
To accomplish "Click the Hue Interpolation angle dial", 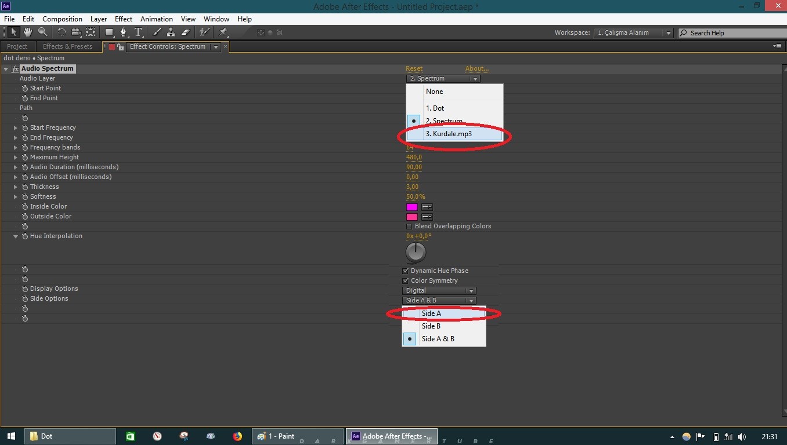I will click(416, 252).
